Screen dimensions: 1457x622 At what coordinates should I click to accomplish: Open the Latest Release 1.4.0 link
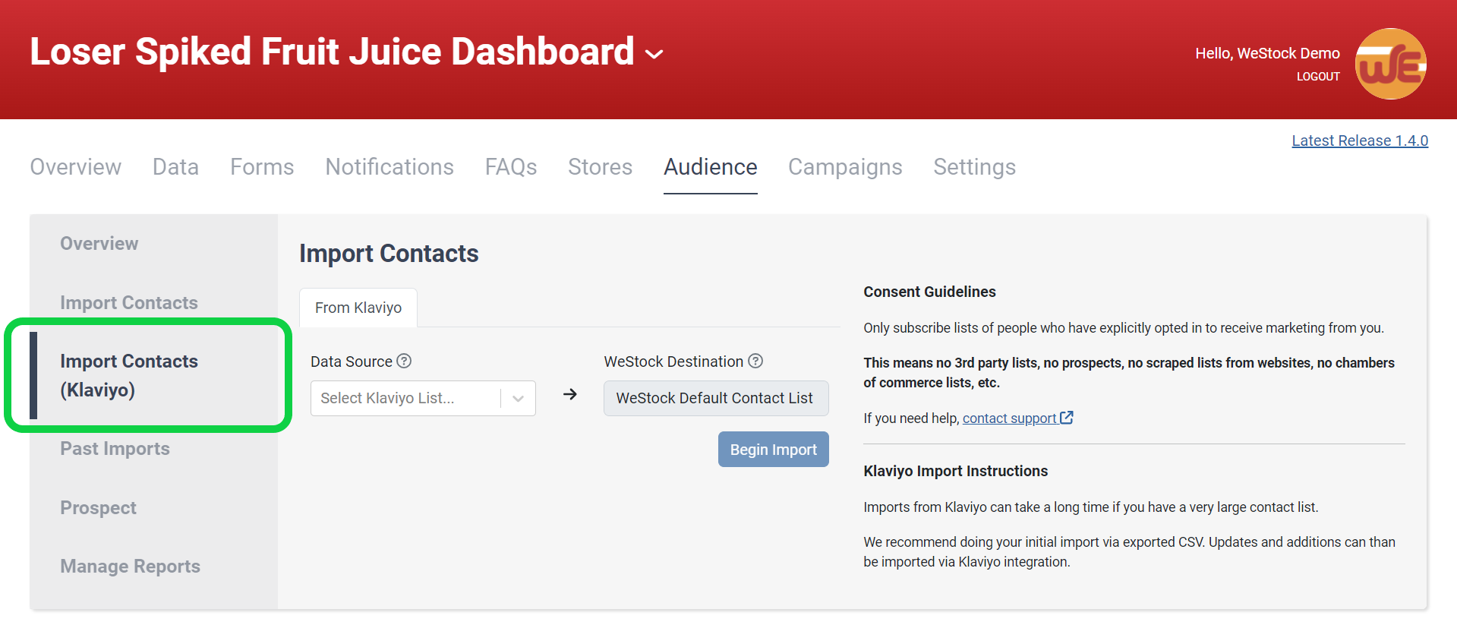point(1360,141)
